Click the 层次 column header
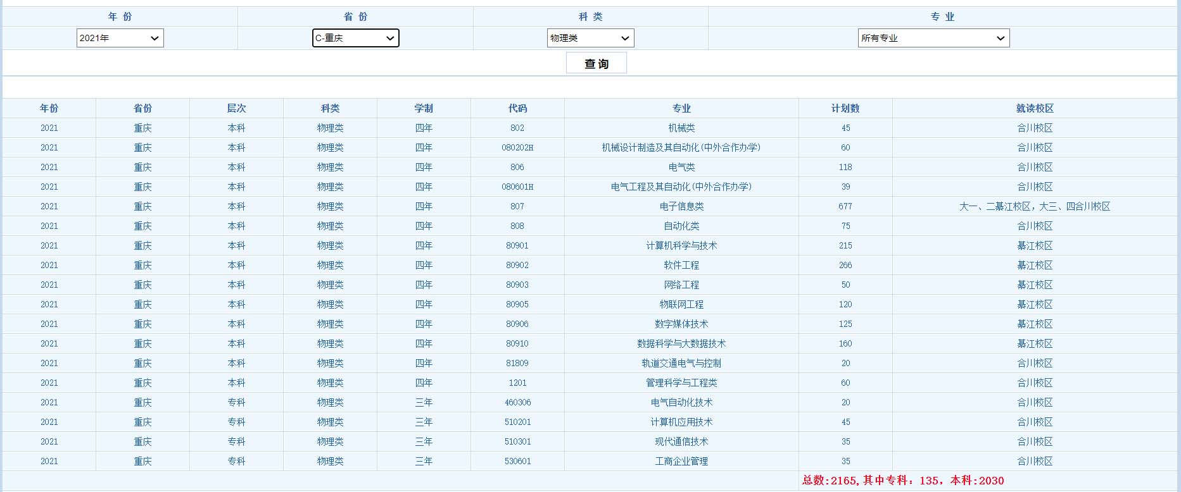 tap(237, 108)
